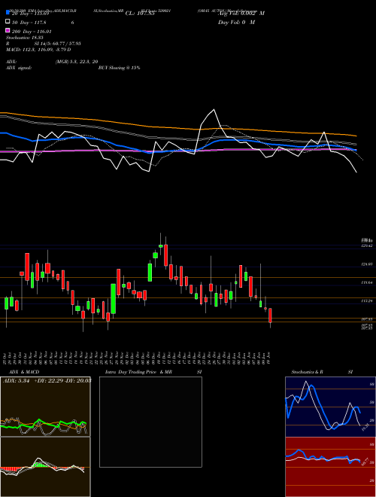Select the '50 Day - 117.8' legend text
376x497 pixels.
coord(29,23)
